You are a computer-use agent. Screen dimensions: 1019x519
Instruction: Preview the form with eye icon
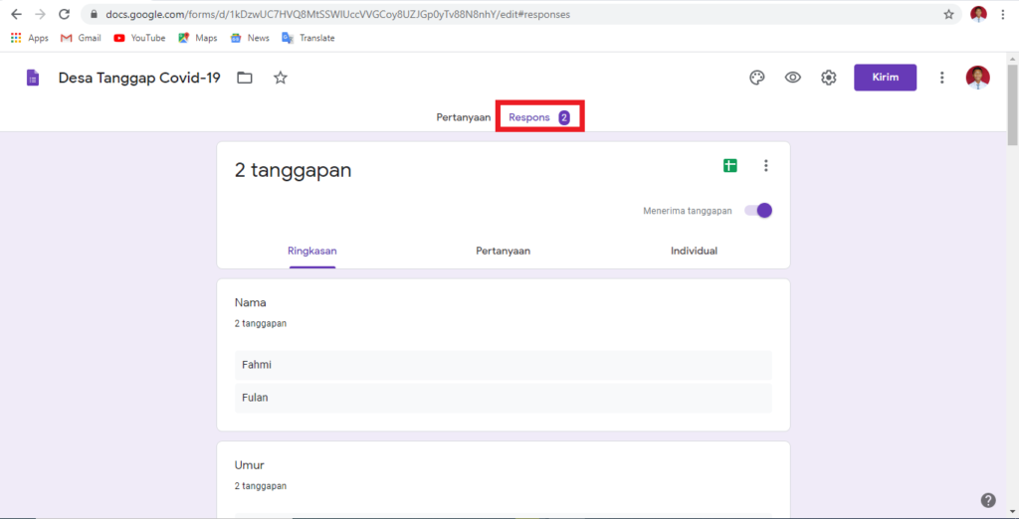[x=792, y=78]
